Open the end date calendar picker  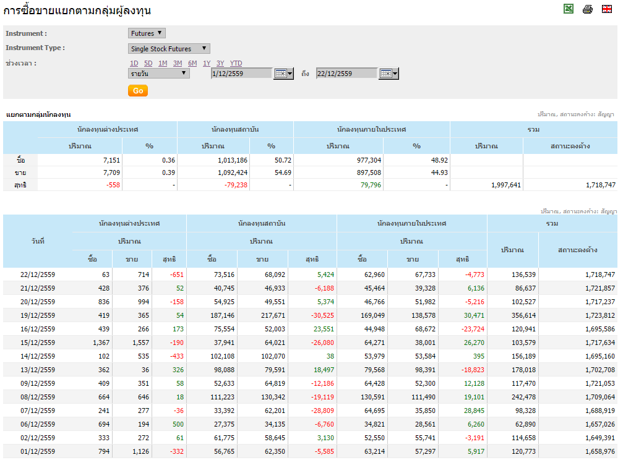[x=389, y=74]
